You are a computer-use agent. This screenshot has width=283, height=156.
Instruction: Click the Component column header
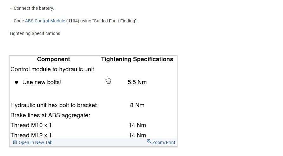54,59
